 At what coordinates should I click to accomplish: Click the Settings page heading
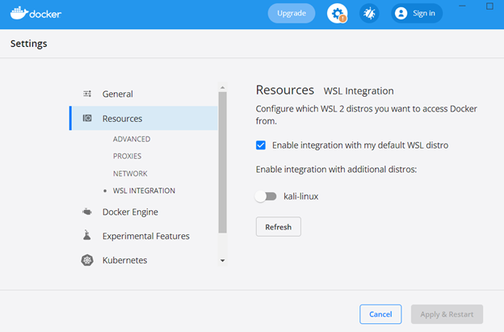click(x=28, y=44)
